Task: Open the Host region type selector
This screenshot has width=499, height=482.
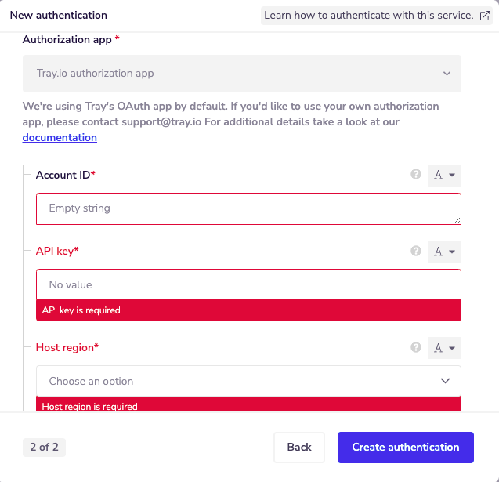Action: pyautogui.click(x=444, y=347)
